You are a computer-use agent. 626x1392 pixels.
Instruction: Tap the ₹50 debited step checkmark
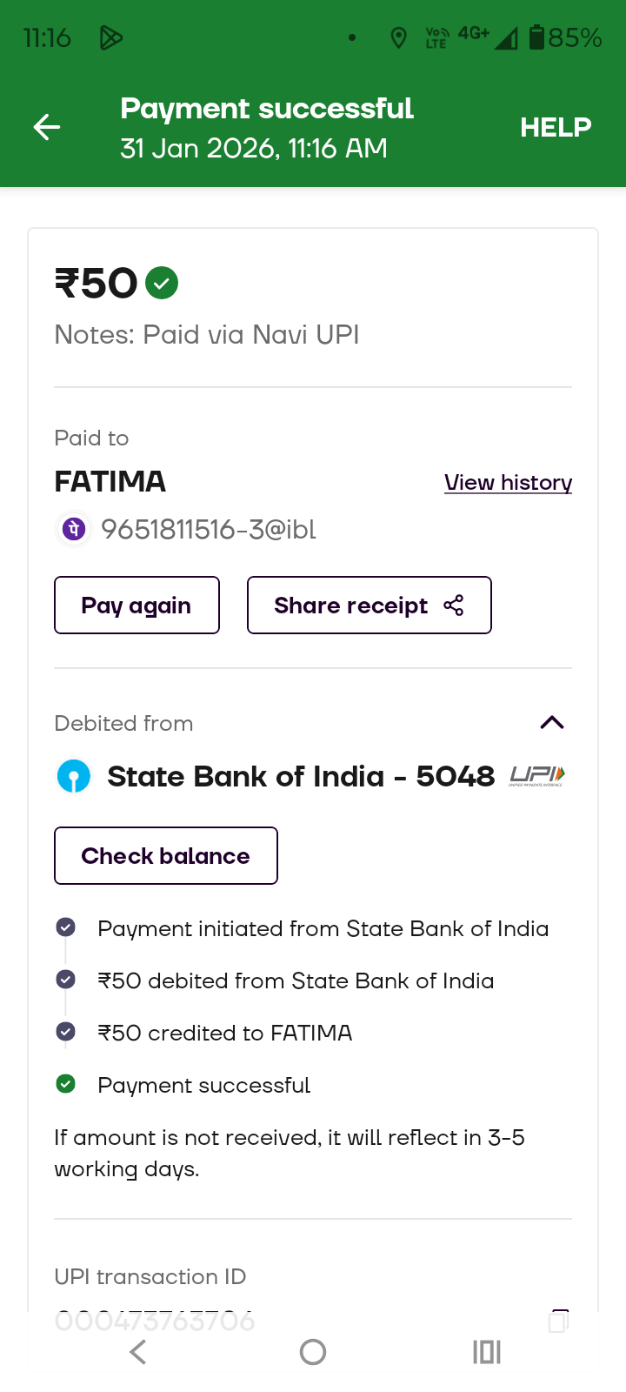tap(65, 980)
